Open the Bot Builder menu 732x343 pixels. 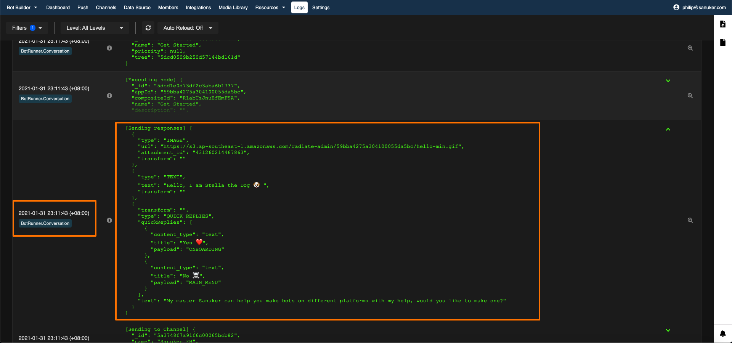pos(22,7)
